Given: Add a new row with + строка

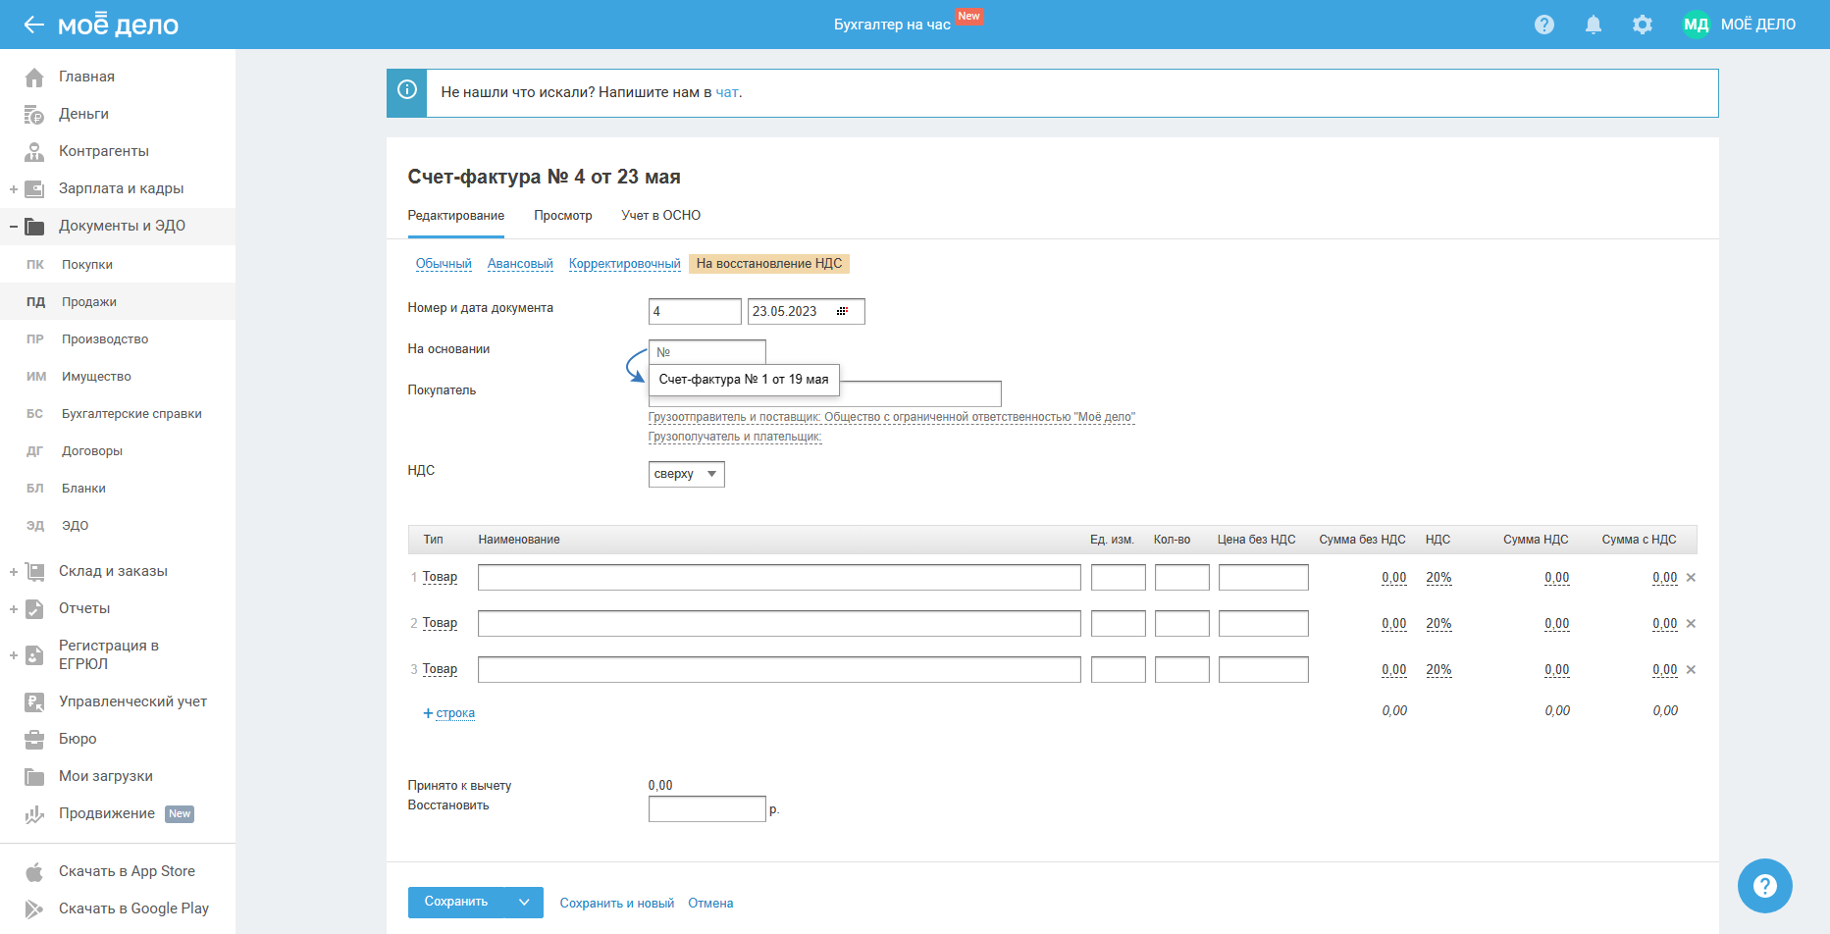Looking at the screenshot, I should point(449,713).
